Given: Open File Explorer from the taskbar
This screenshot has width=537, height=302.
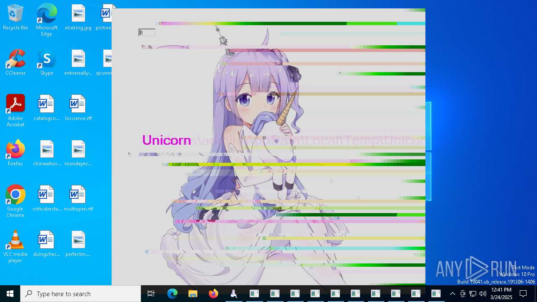Looking at the screenshot, I should coord(193,294).
